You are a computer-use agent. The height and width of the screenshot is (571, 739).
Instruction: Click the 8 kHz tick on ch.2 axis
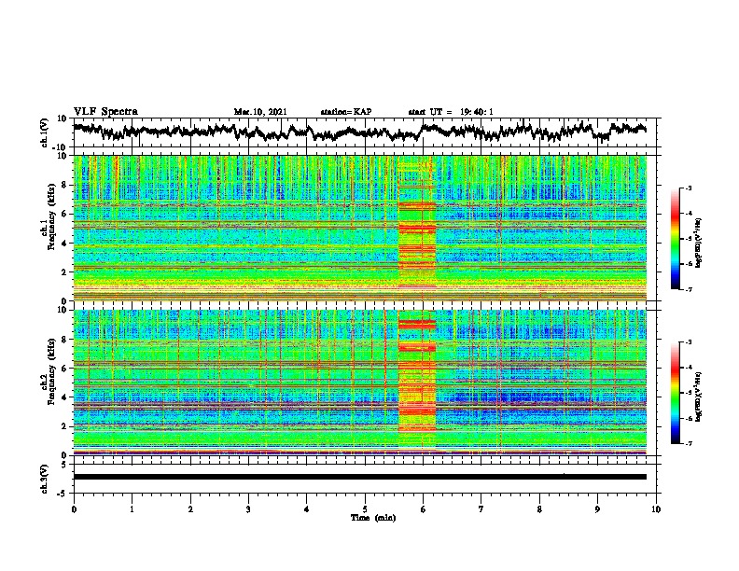point(66,340)
